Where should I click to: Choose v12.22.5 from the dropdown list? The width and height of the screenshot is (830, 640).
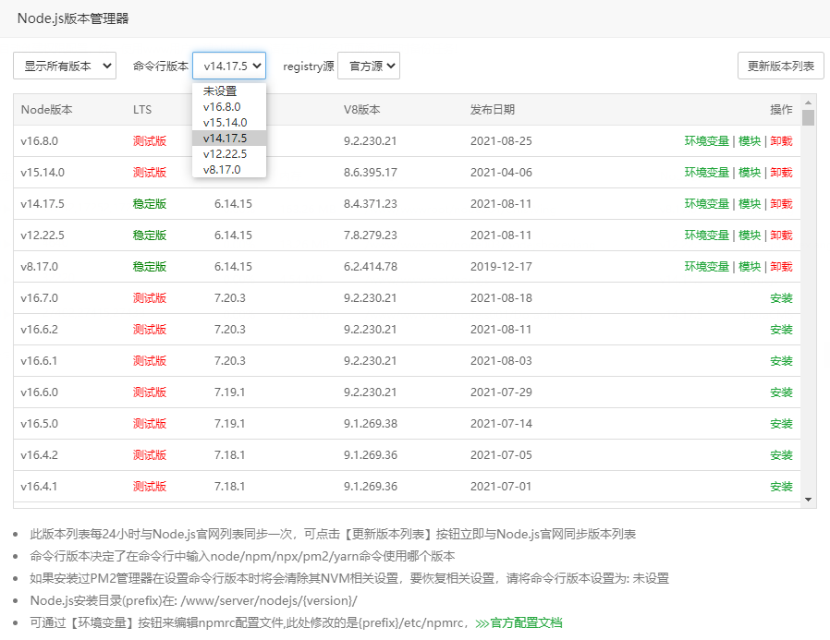229,154
